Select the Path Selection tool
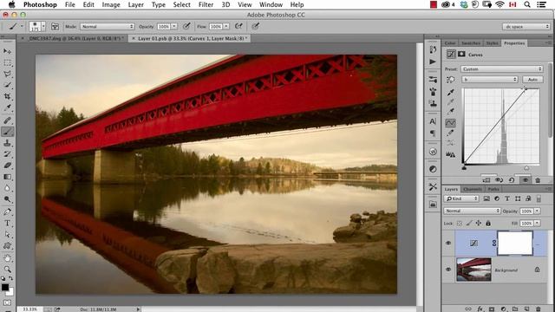Image resolution: width=555 pixels, height=312 pixels. pos(7,235)
